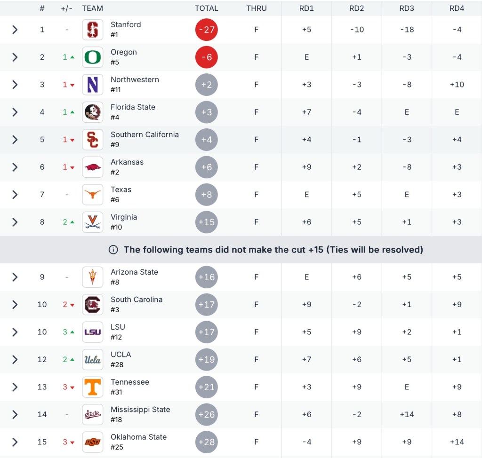
Task: Click the LSU team logo
Action: point(92,332)
